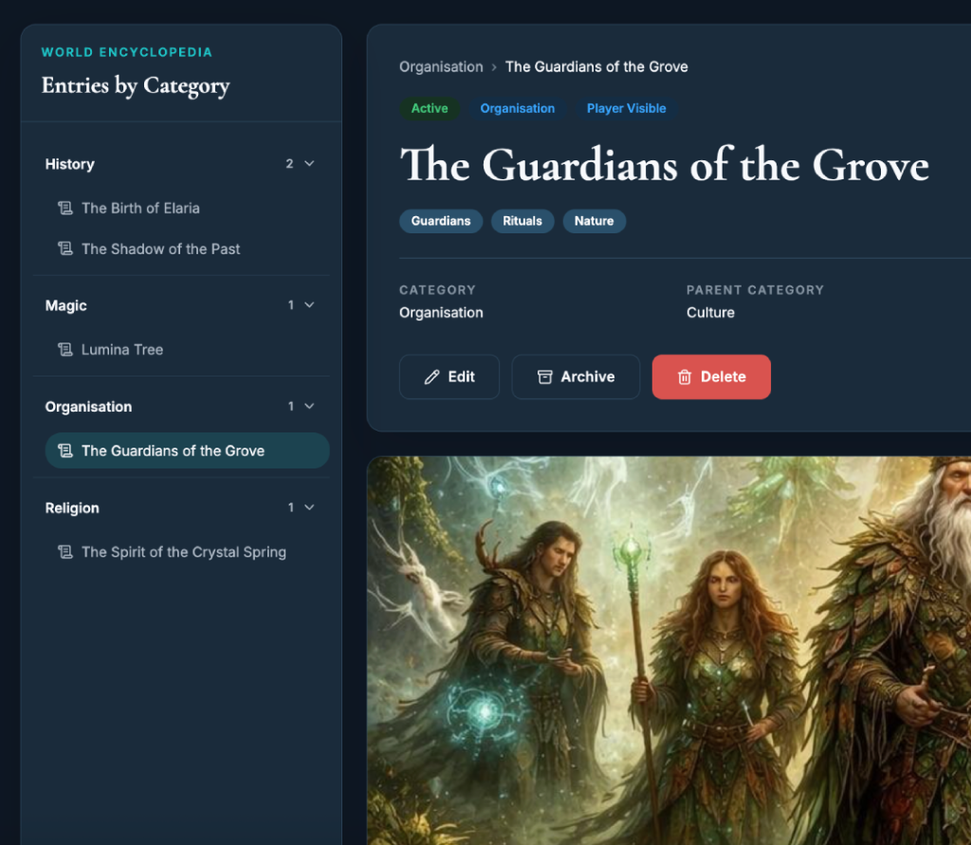Click the Organisation value under Category
The width and height of the screenshot is (971, 845).
coord(441,312)
